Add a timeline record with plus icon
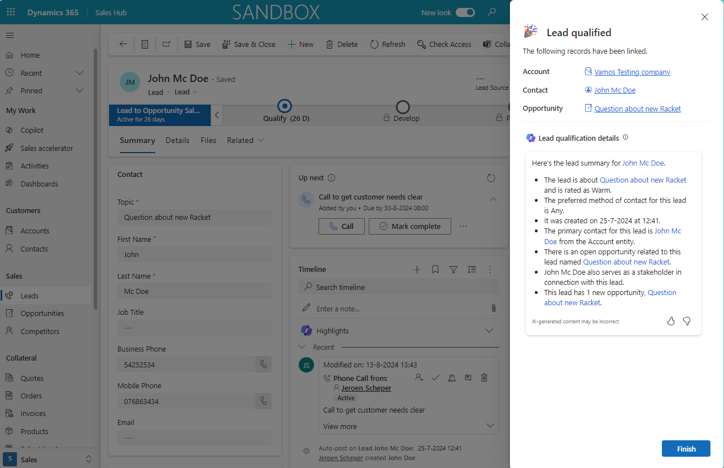The height and width of the screenshot is (468, 724). click(x=417, y=270)
